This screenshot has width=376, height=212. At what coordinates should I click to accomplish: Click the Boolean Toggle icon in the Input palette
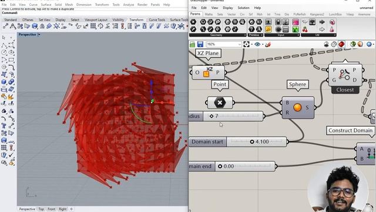click(x=278, y=22)
